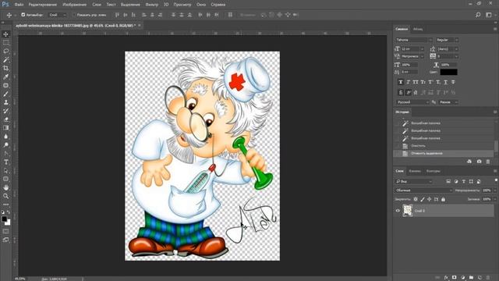Select the Clone Stamp tool

click(5, 102)
